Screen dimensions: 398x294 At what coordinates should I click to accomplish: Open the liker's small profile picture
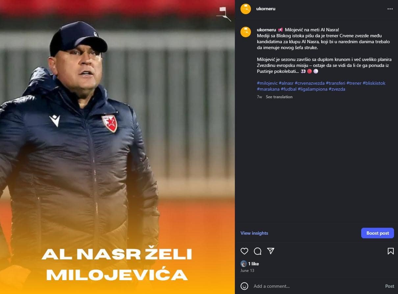[x=243, y=264]
